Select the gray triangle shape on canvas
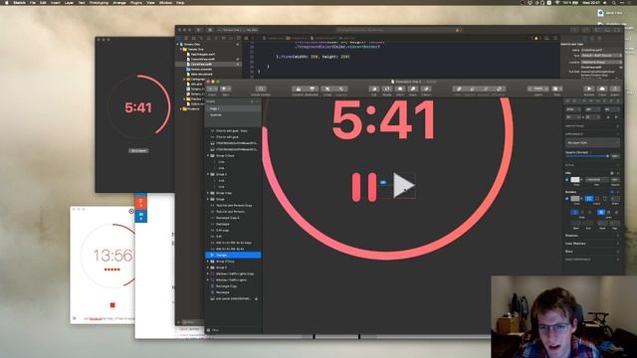The width and height of the screenshot is (637, 358). pos(403,186)
